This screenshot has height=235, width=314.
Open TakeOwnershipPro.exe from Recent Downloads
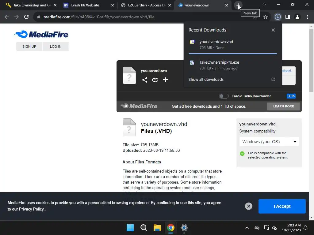pyautogui.click(x=232, y=65)
